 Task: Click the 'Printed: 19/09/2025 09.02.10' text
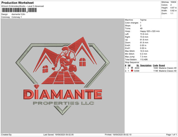coord(118,135)
